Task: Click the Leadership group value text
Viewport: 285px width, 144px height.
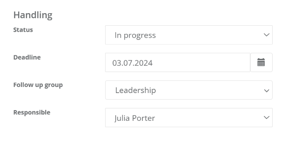Action: tap(136, 90)
